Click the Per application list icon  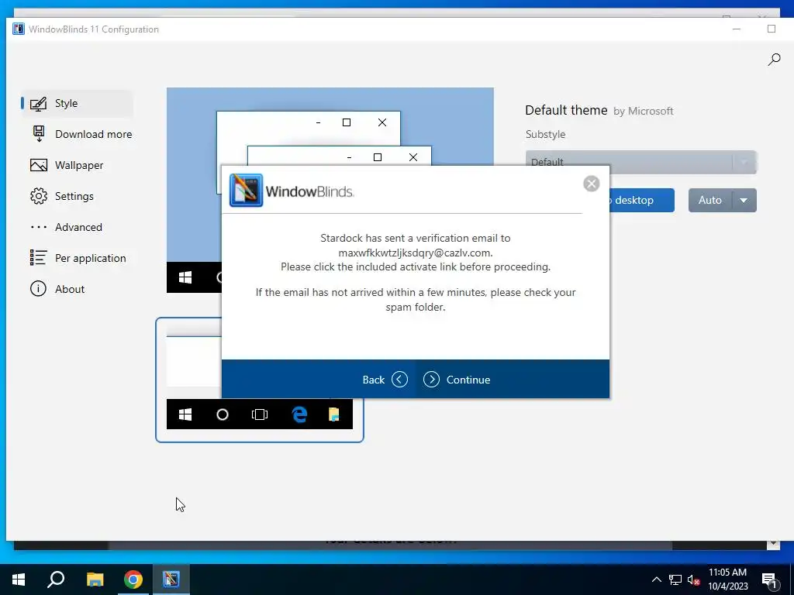39,257
